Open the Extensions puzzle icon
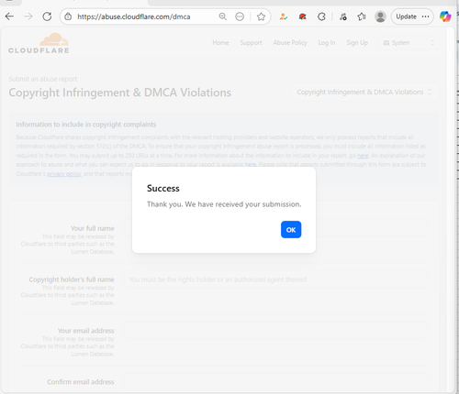The image size is (459, 394). pos(321,16)
